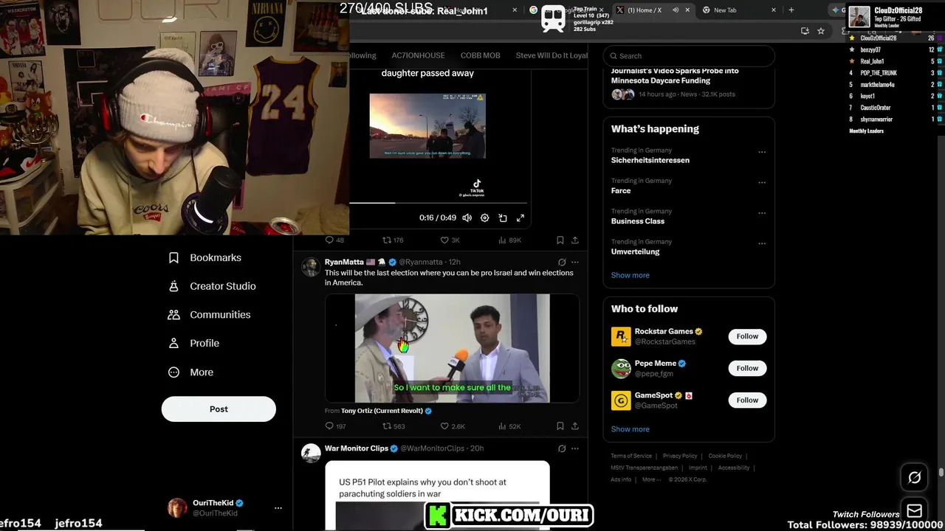Viewport: 945px width, 531px height.
Task: Repost the post with 176 reposts
Action: [x=393, y=240]
